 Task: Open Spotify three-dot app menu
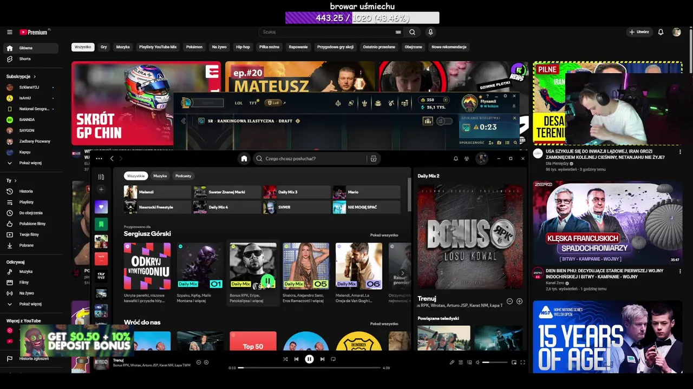tap(99, 158)
